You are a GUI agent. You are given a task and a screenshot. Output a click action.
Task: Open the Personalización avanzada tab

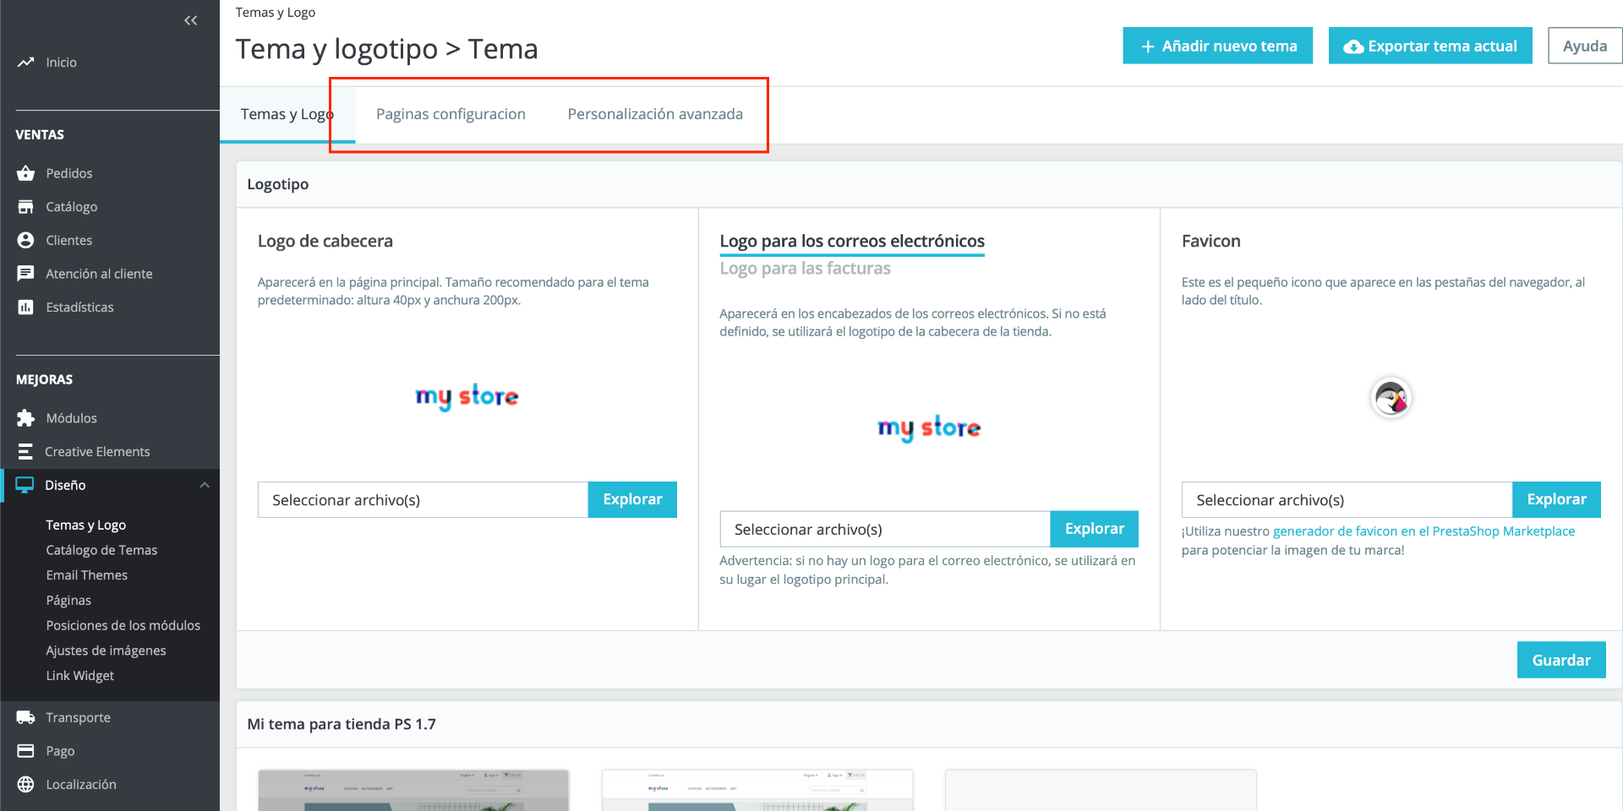tap(655, 114)
